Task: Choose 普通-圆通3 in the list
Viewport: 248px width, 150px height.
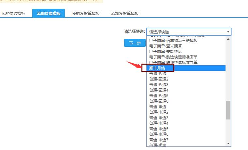Action: coord(159,84)
